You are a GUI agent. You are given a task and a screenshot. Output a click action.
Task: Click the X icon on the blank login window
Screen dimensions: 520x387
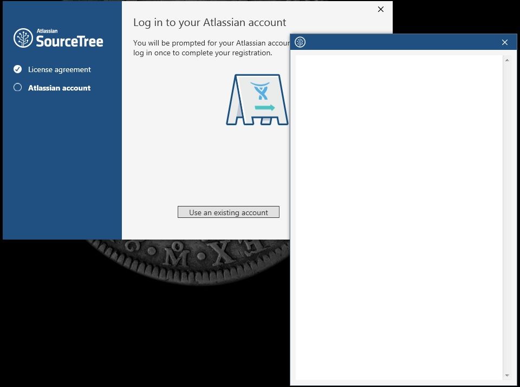505,42
